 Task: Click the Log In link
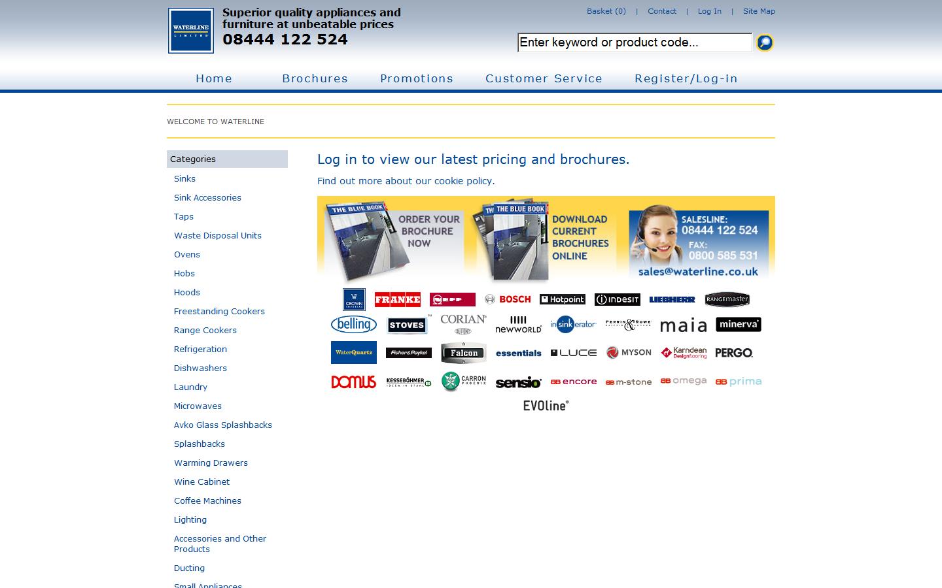pos(709,11)
